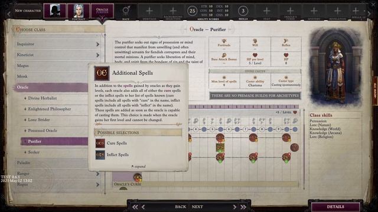
Task: Click the purple level progress bar
Action: [x=243, y=107]
